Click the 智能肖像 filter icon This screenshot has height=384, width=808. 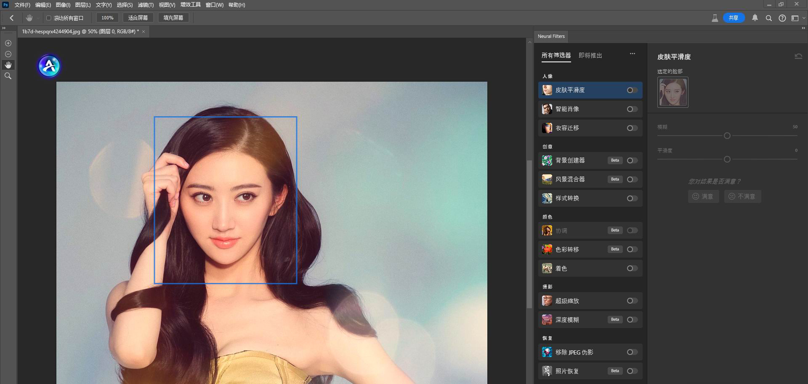[547, 109]
